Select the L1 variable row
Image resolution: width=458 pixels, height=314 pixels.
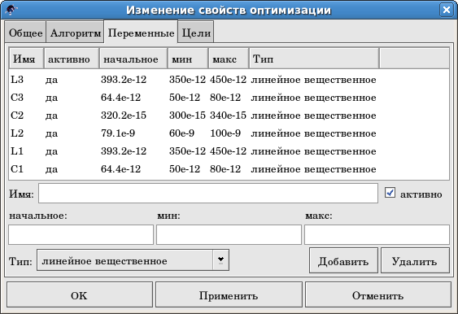point(229,151)
